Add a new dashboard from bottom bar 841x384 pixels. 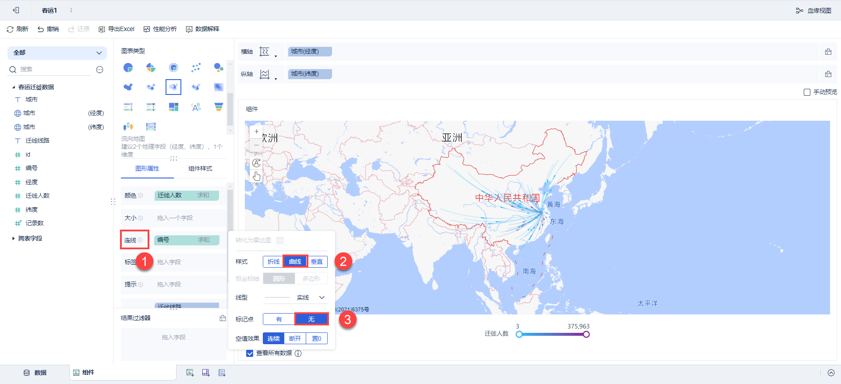tap(206, 373)
